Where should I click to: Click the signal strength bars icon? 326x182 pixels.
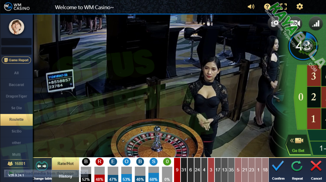(x=316, y=24)
